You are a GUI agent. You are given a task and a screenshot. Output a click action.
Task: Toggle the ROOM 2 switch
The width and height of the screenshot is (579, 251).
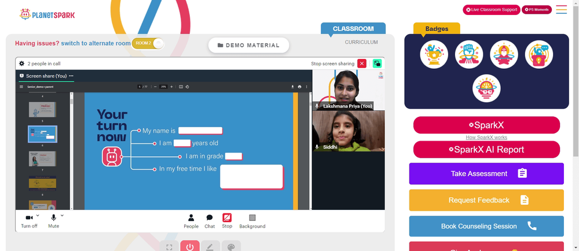[x=148, y=43]
